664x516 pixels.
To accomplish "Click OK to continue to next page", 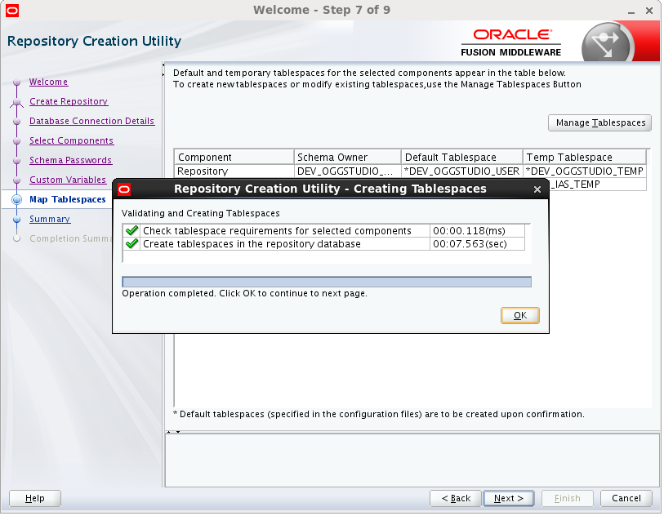I will pyautogui.click(x=520, y=315).
